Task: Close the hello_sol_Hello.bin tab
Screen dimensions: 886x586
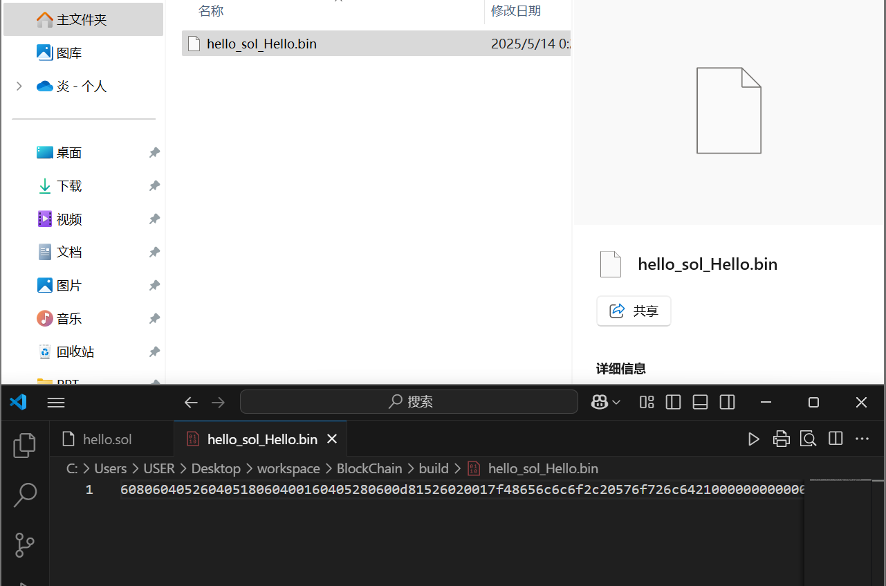Action: pos(332,439)
